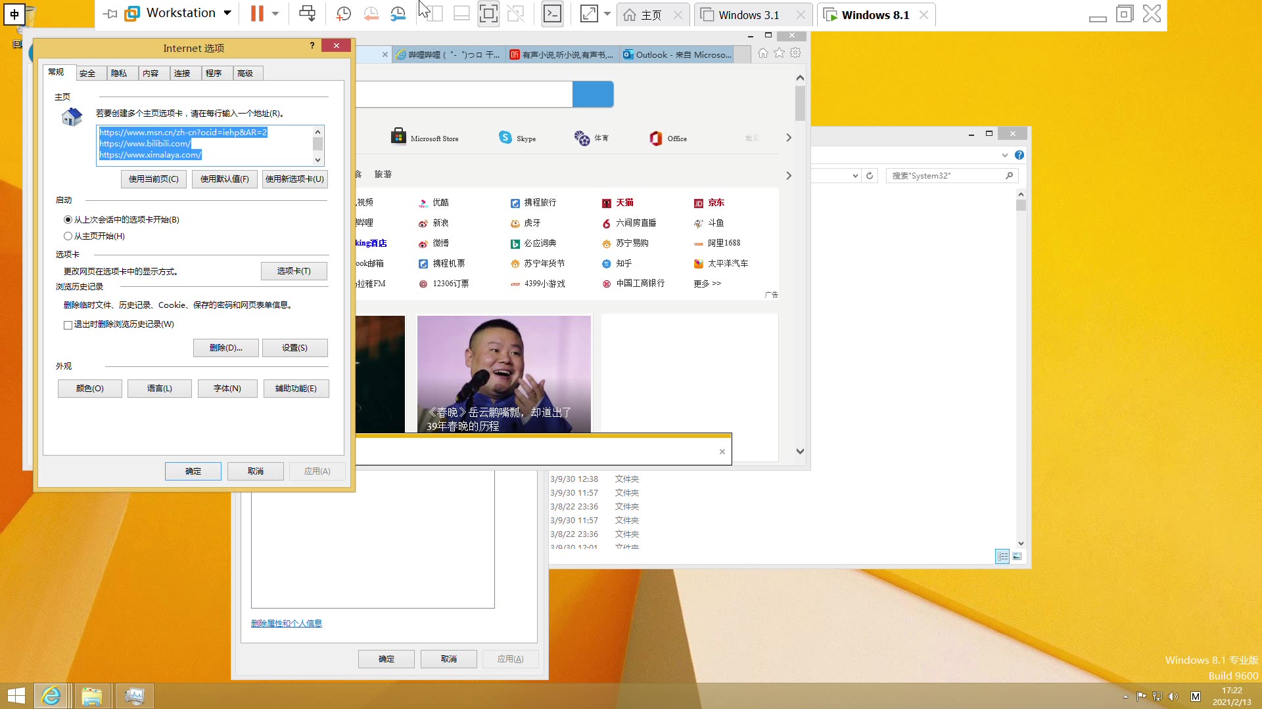Click the IE page vertical scrollbar thumb
Screen dimensions: 1262x709
[x=800, y=104]
